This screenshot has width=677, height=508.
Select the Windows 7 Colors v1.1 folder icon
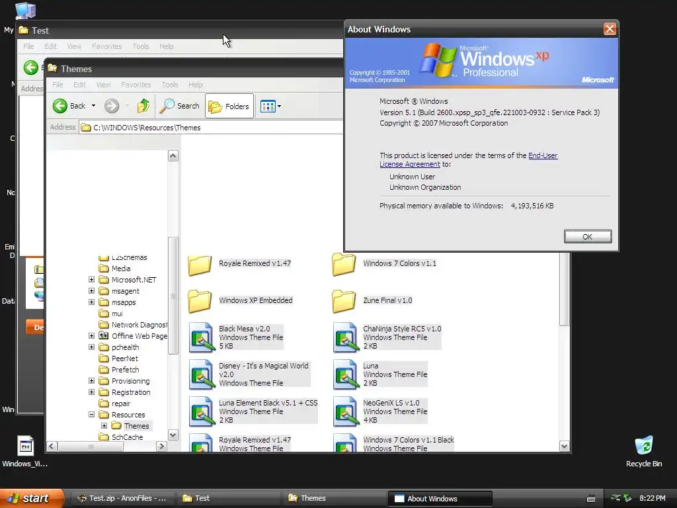coord(344,265)
